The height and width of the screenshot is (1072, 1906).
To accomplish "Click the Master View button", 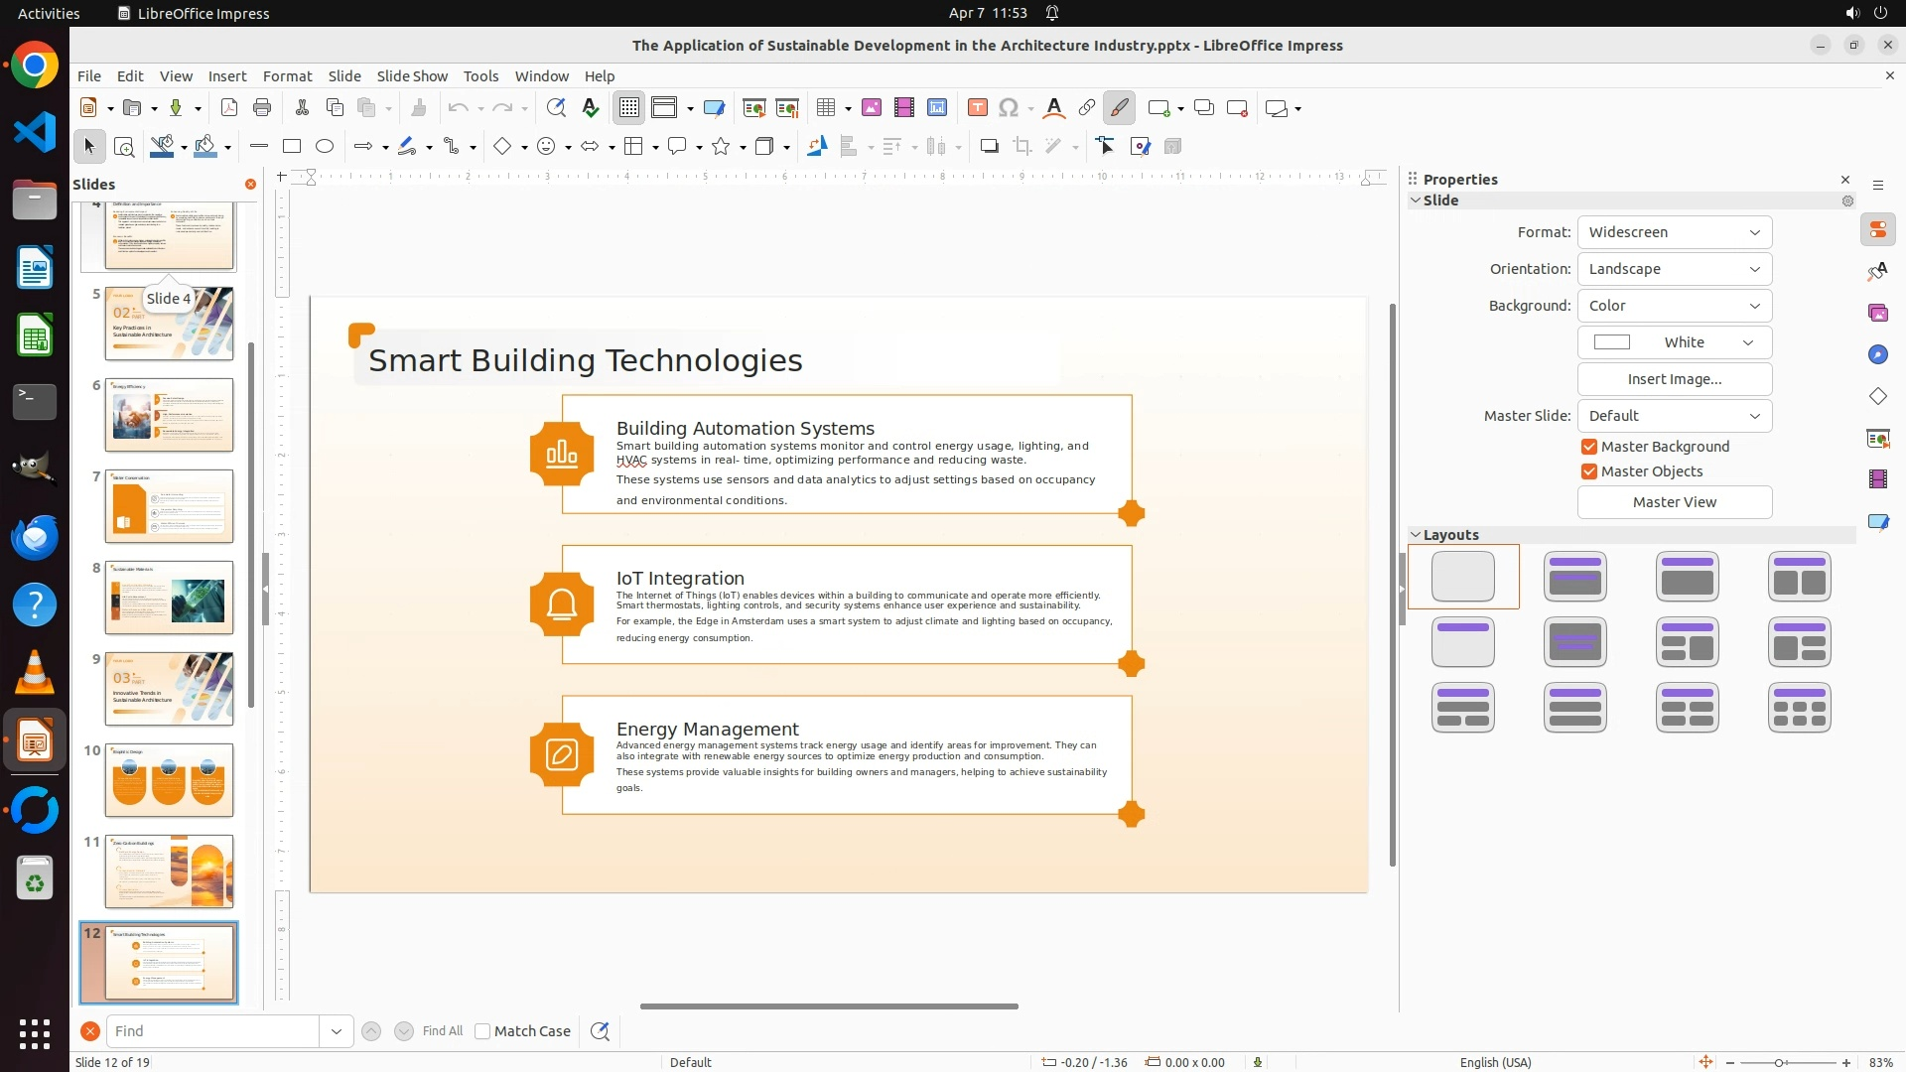I will point(1674,502).
